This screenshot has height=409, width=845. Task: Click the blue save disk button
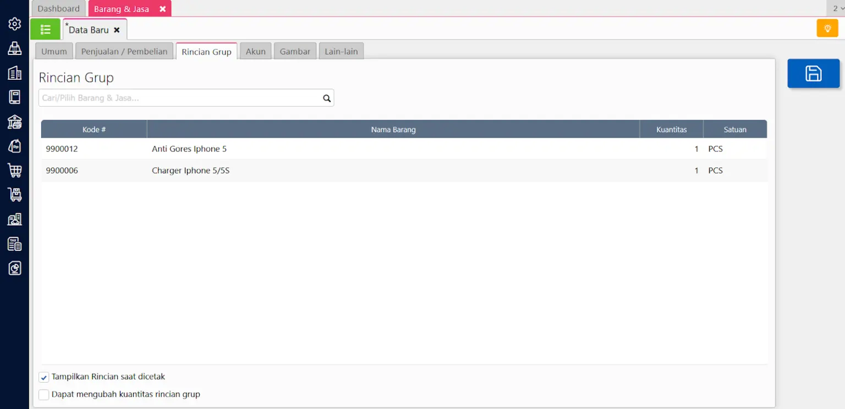point(813,74)
